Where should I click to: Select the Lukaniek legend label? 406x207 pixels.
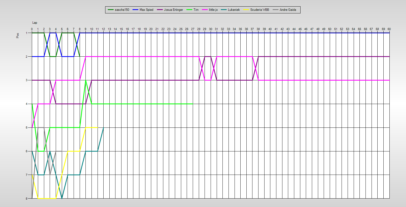[x=234, y=10]
